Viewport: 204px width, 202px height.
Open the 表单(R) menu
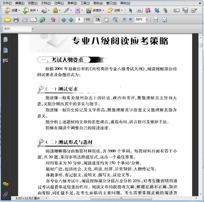pos(72,3)
